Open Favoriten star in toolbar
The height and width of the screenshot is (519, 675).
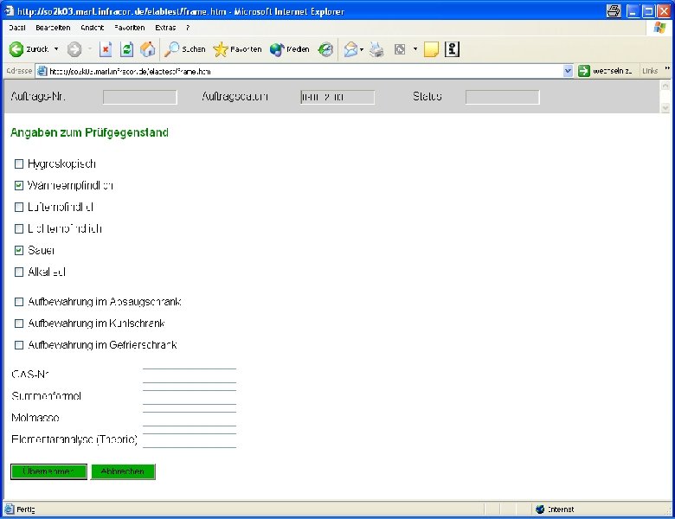click(x=238, y=49)
